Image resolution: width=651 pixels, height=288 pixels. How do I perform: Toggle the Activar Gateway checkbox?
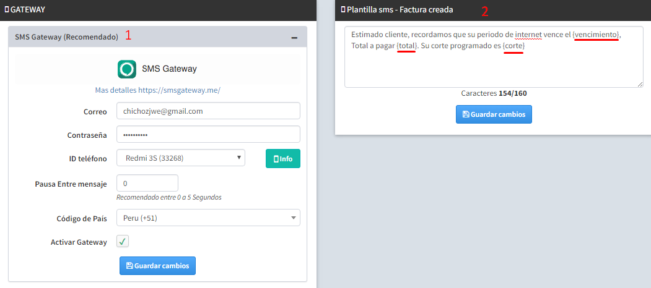tap(123, 242)
